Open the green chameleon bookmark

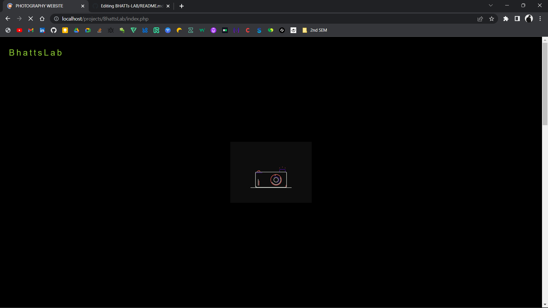[122, 30]
